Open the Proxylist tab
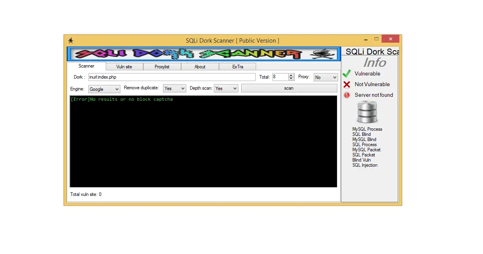Viewport: 483px width, 254px height. pyautogui.click(x=162, y=66)
